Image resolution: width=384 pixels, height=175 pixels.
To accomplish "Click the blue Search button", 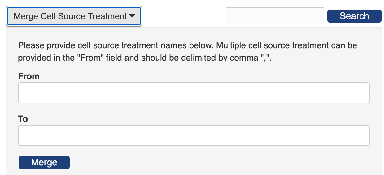I will point(354,16).
